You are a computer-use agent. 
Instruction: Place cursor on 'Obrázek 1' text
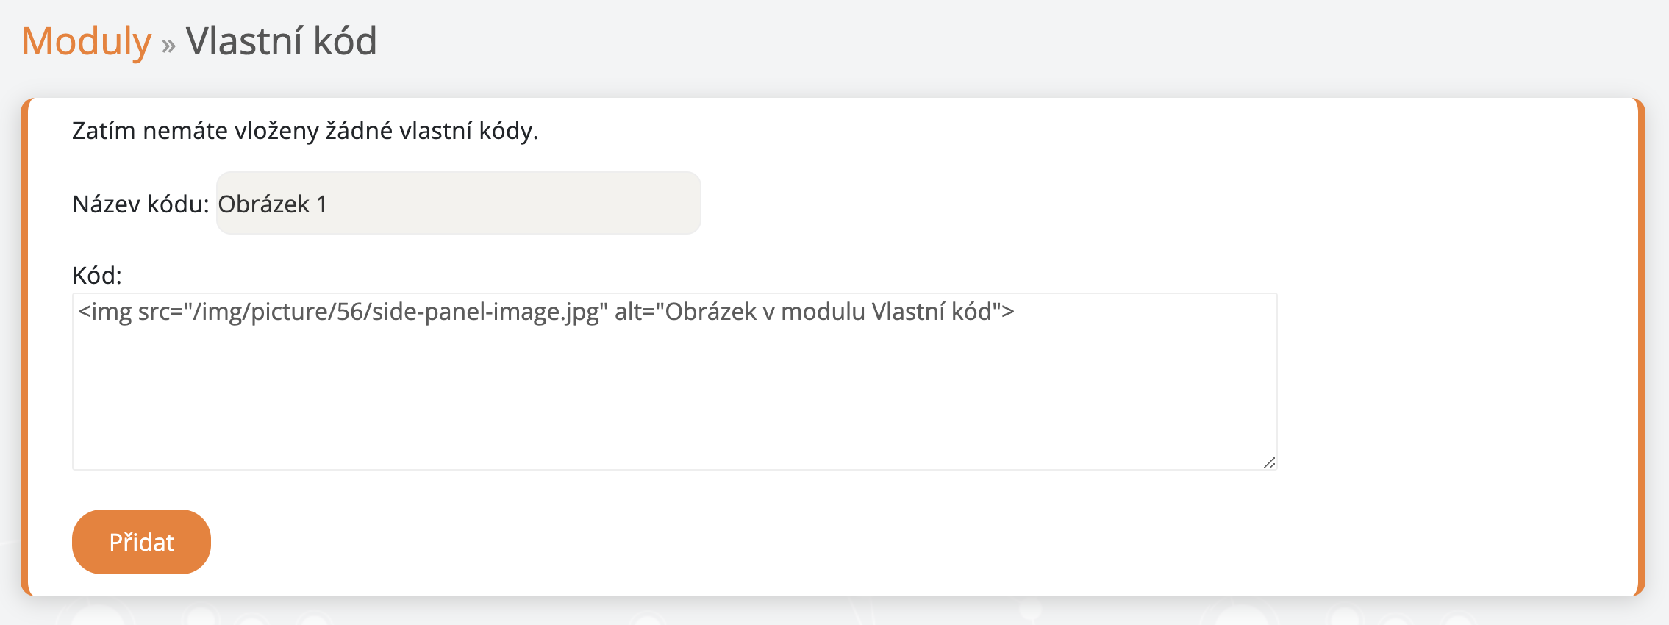click(272, 204)
